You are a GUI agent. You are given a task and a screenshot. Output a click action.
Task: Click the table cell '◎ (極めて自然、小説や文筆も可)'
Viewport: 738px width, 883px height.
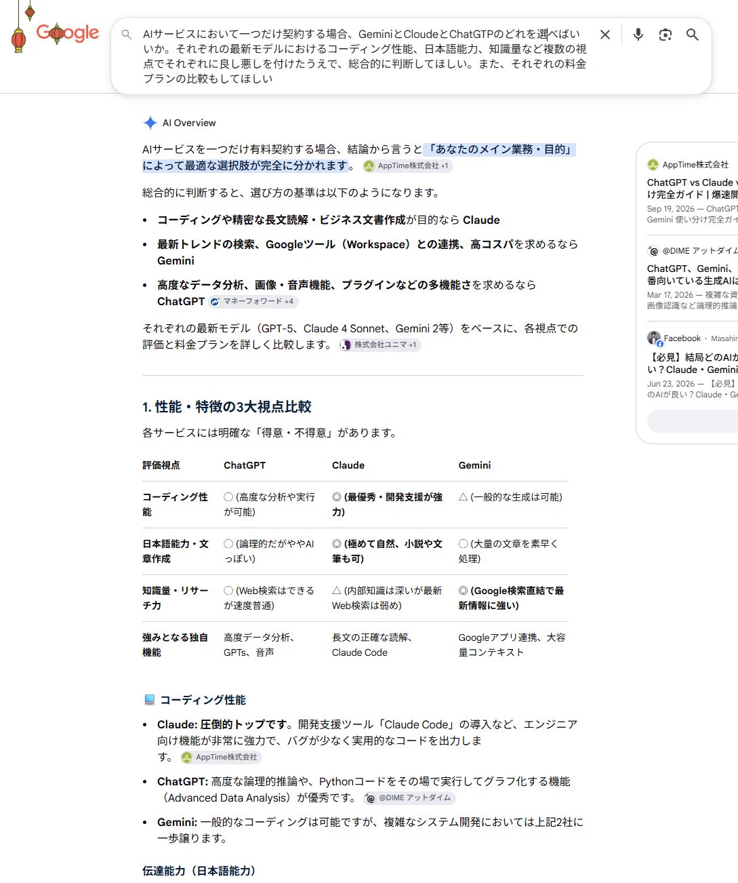tap(387, 551)
